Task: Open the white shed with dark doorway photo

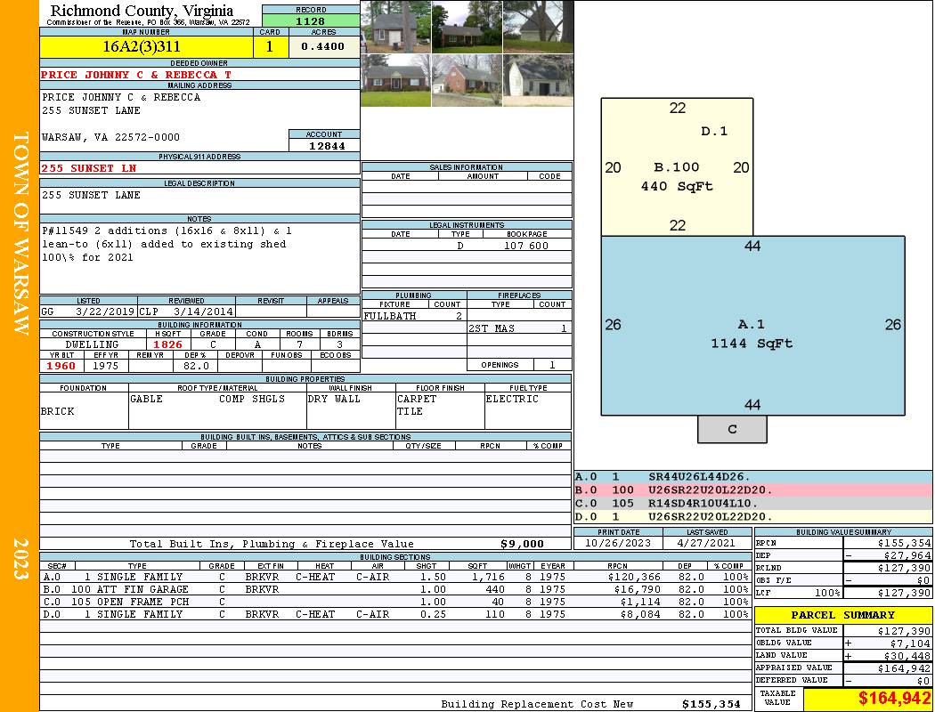Action: click(538, 80)
